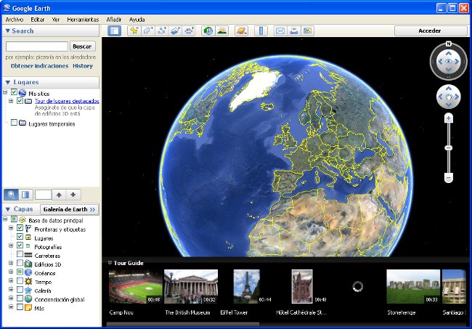
Task: Record a tour with the camera icon
Action: click(189, 31)
